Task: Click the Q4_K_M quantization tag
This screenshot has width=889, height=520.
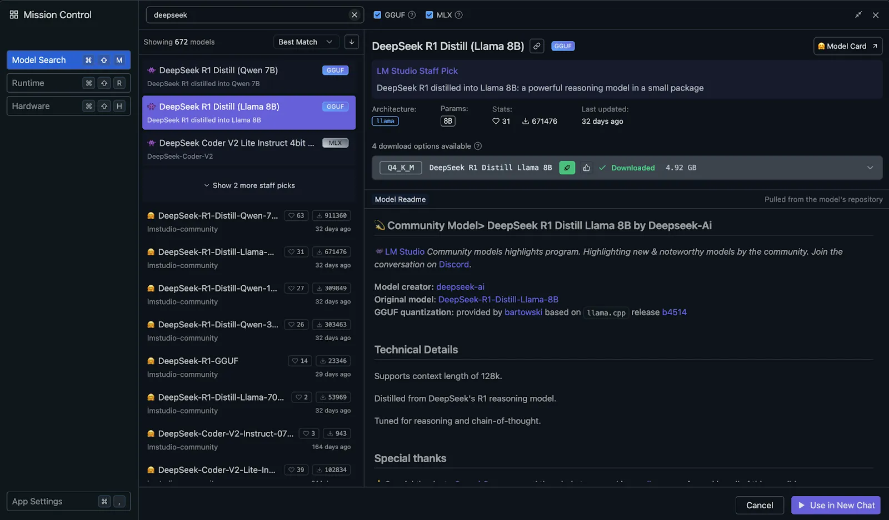Action: click(x=401, y=168)
